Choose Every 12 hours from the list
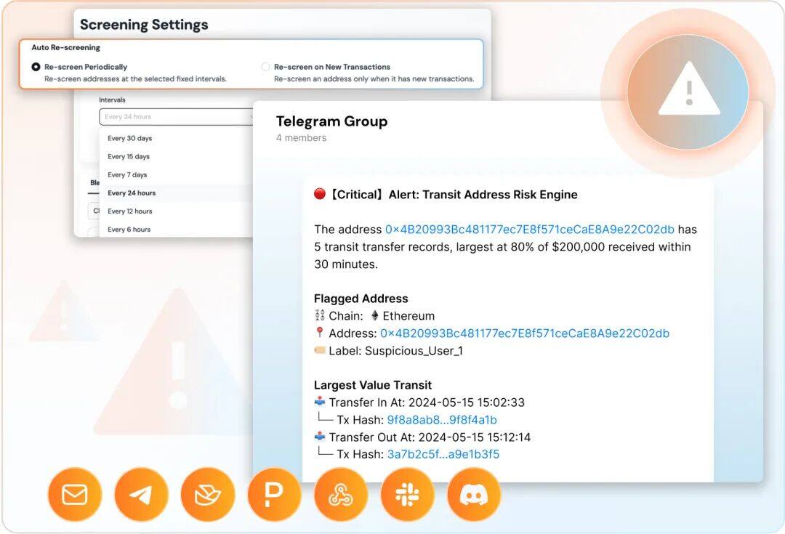 pos(129,211)
